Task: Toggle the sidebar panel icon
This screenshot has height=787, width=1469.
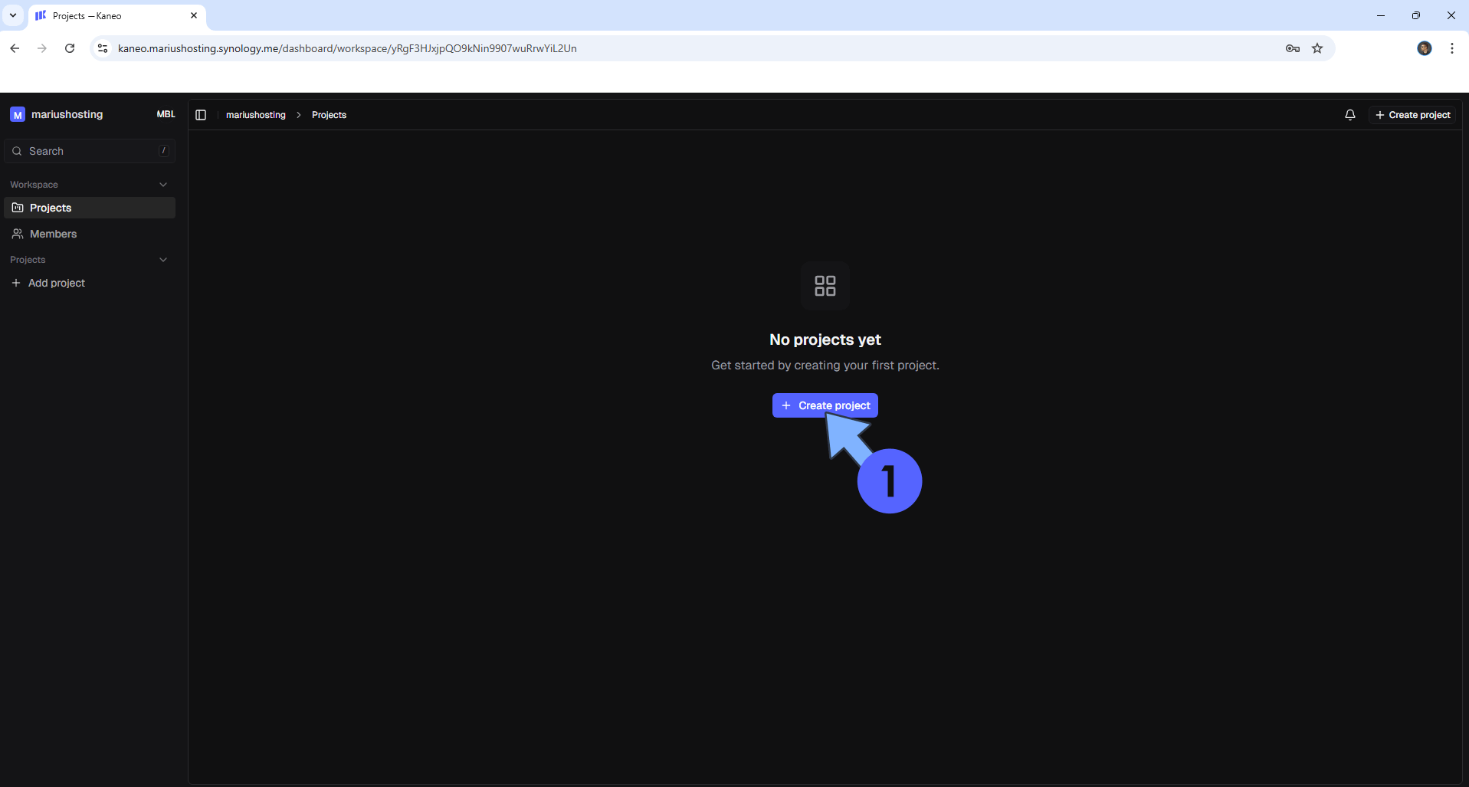Action: (x=201, y=115)
